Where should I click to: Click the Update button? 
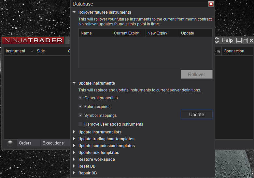tap(196, 115)
